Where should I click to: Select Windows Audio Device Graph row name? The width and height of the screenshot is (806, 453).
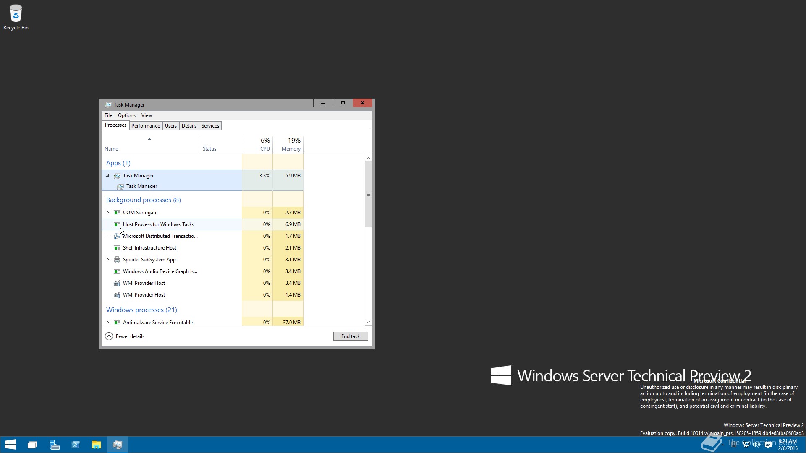click(x=160, y=271)
